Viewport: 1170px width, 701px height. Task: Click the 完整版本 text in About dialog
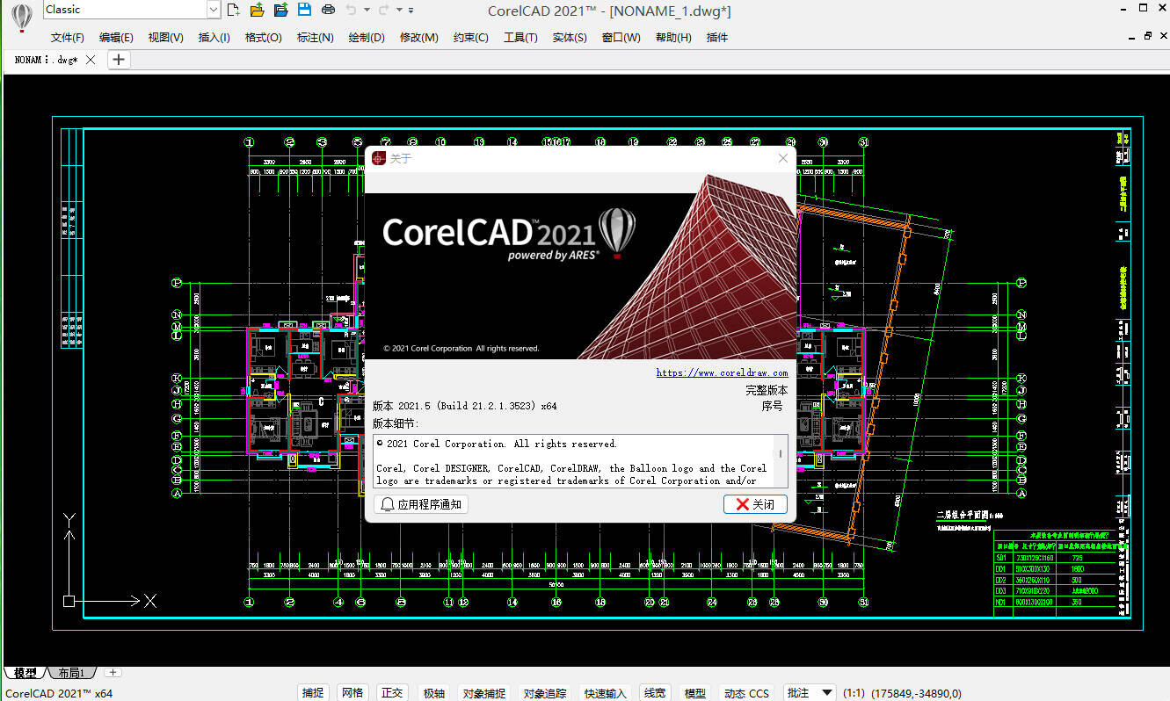(767, 390)
